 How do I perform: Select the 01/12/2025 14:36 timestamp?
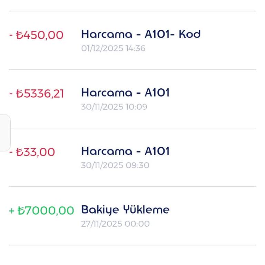coord(113,48)
